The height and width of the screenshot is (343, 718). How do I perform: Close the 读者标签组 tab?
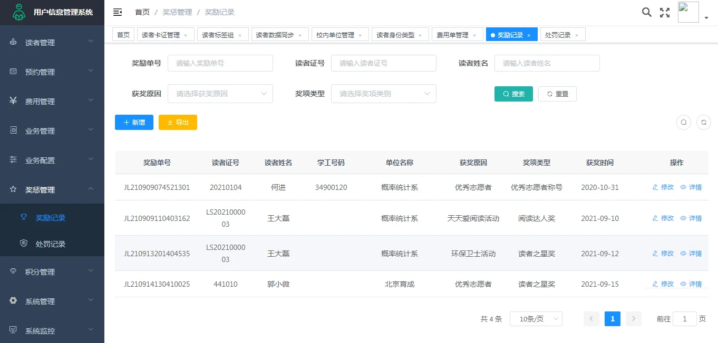coord(240,35)
